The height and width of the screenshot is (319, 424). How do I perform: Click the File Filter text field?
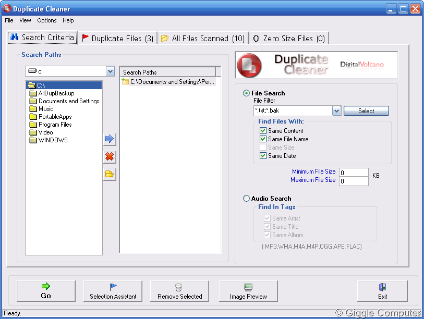click(293, 111)
